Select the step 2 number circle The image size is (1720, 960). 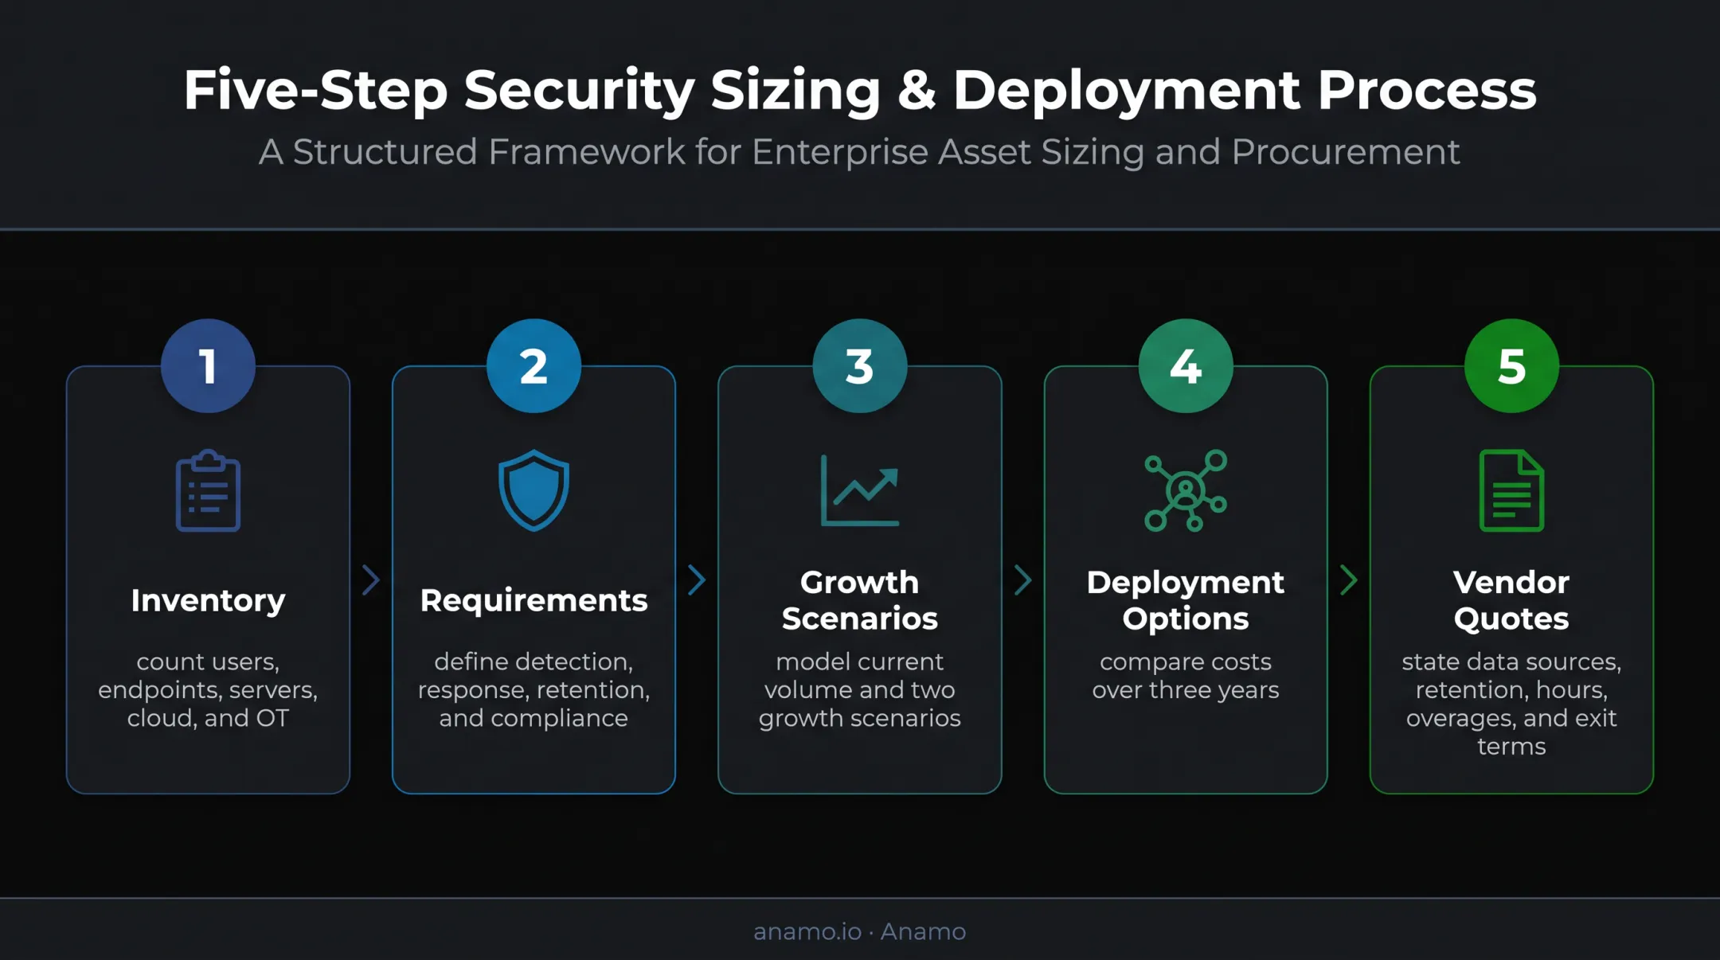coord(534,366)
